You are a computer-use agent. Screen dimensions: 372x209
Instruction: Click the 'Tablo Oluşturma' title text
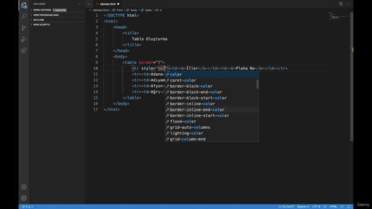point(149,39)
